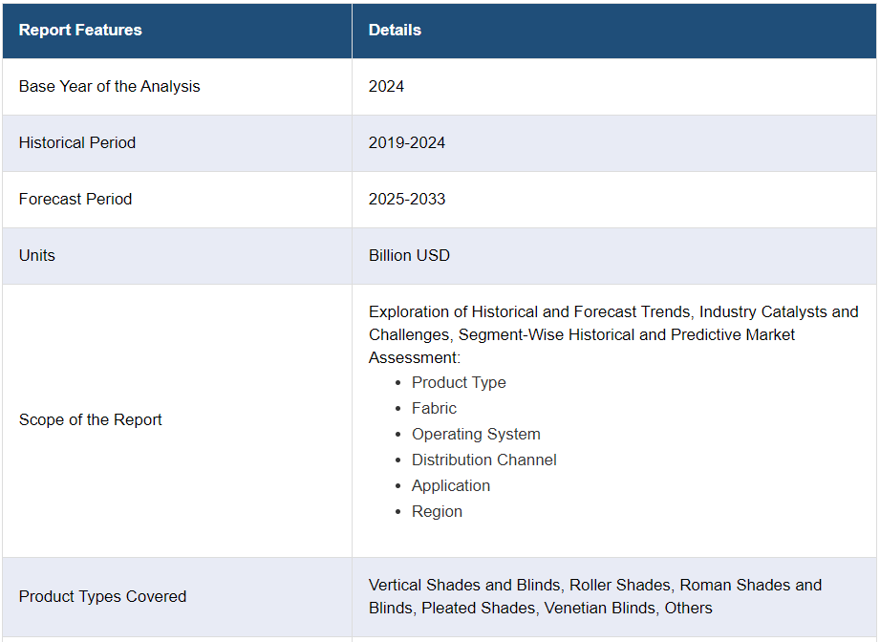This screenshot has height=642, width=880.
Task: Click the "Forecast Period" row label
Action: [x=75, y=199]
